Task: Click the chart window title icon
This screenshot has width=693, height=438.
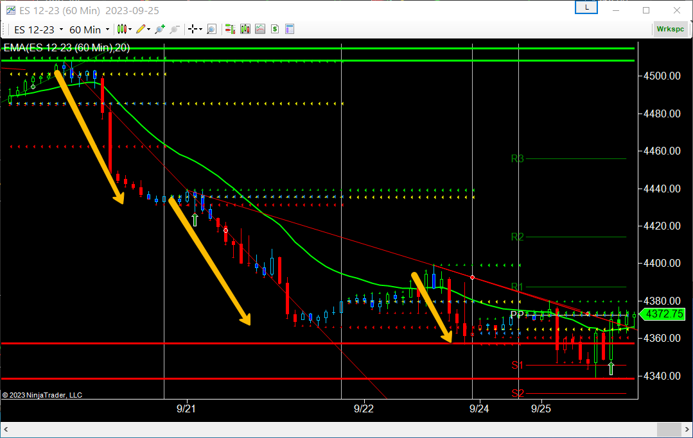Action: [10, 10]
